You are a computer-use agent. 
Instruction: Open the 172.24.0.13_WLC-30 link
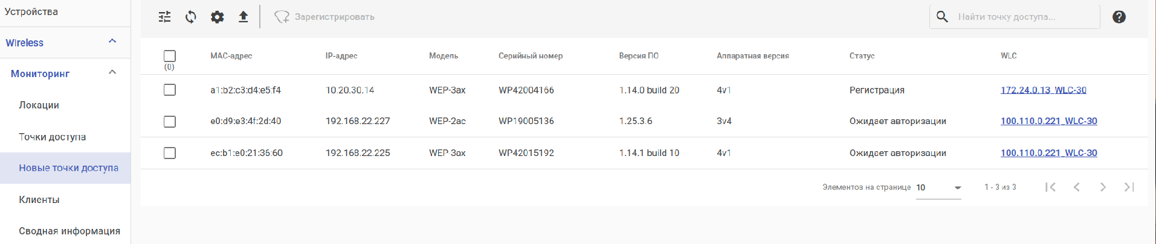click(x=1043, y=90)
